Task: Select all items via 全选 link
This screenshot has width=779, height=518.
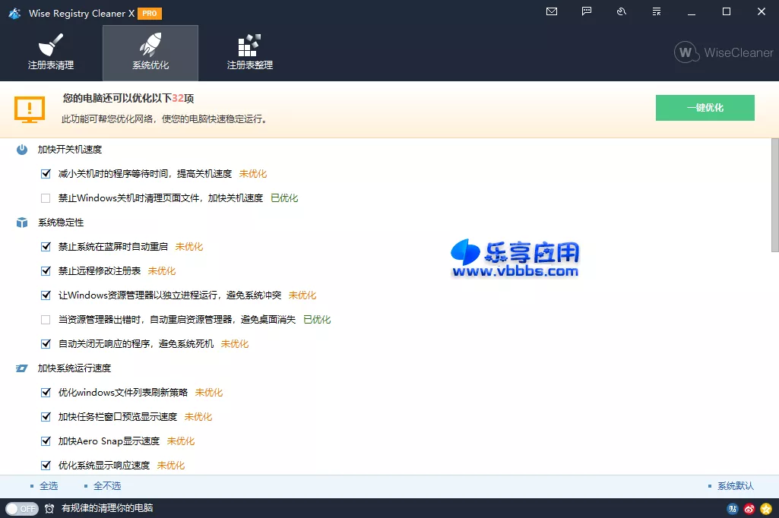Action: [47, 485]
